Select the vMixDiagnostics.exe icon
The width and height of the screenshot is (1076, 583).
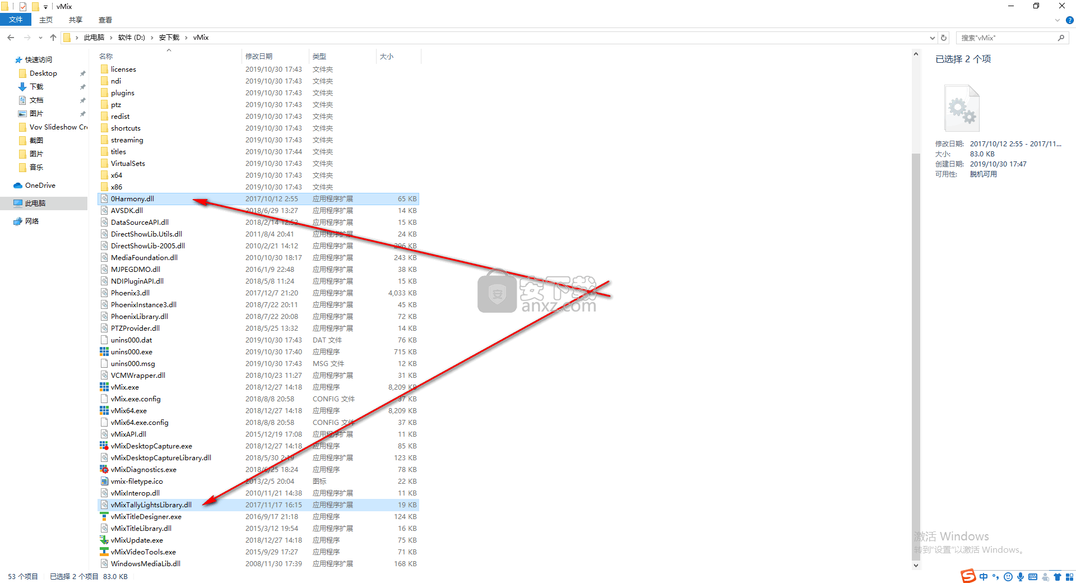104,470
